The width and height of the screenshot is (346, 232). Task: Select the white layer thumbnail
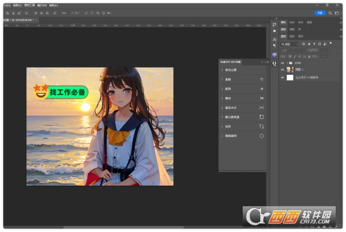pyautogui.click(x=290, y=77)
